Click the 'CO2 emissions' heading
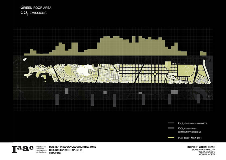This screenshot has width=226, height=160. coord(33,13)
